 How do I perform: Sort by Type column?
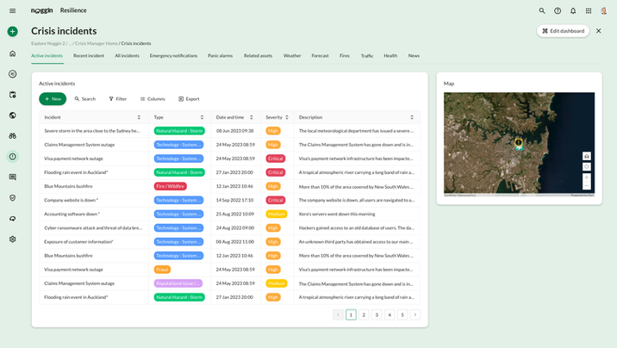[x=202, y=117]
